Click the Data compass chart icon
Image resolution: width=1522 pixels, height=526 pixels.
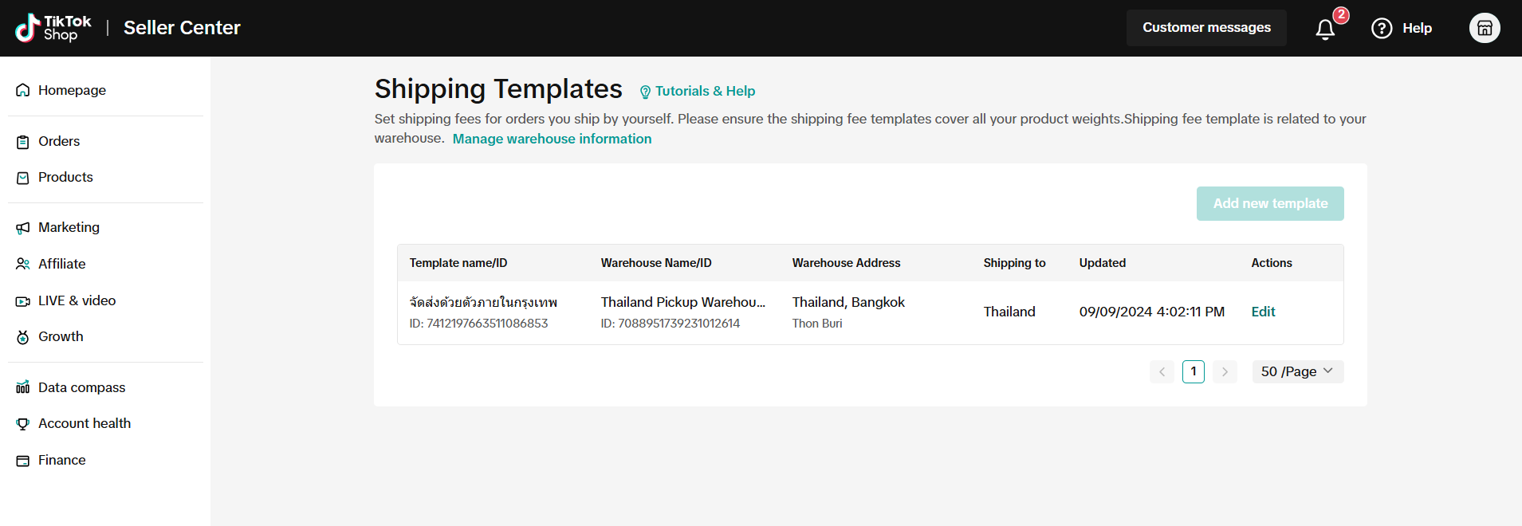coord(23,387)
